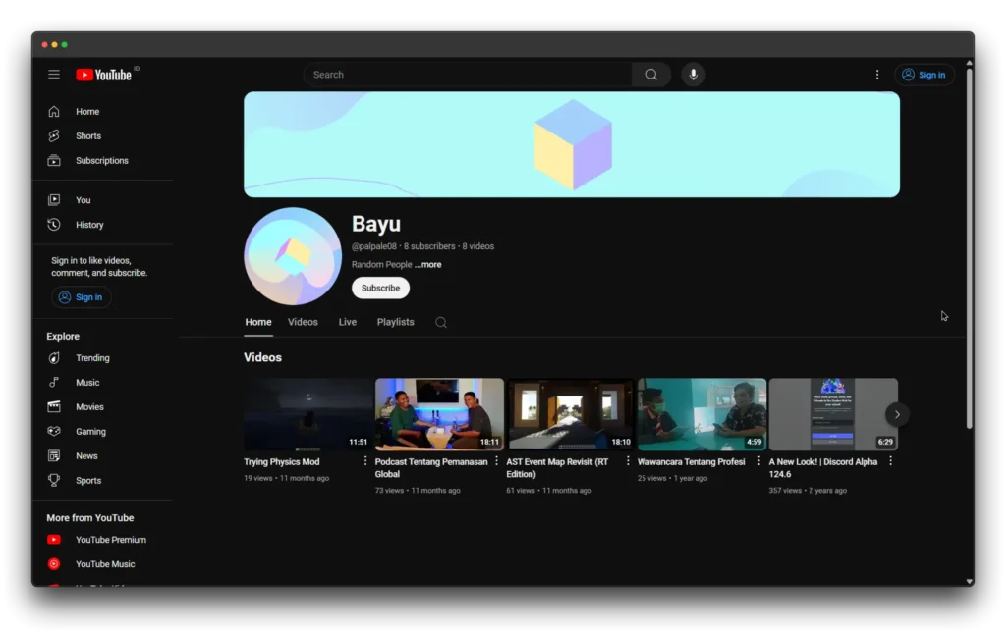
Task: Open A New Look Discord Alpha title
Action: tap(822, 468)
